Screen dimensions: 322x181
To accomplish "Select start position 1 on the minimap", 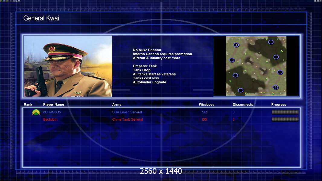I will coord(236,45).
